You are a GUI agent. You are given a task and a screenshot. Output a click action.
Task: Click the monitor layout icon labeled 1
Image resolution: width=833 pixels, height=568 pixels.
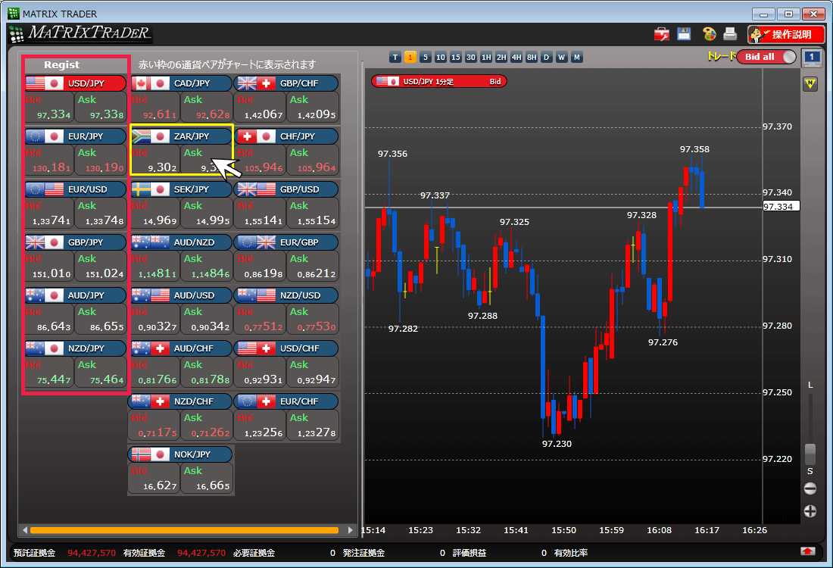coord(811,58)
